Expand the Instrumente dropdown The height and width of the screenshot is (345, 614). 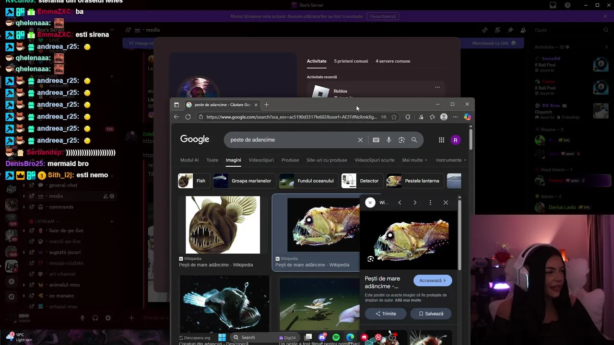(451, 160)
